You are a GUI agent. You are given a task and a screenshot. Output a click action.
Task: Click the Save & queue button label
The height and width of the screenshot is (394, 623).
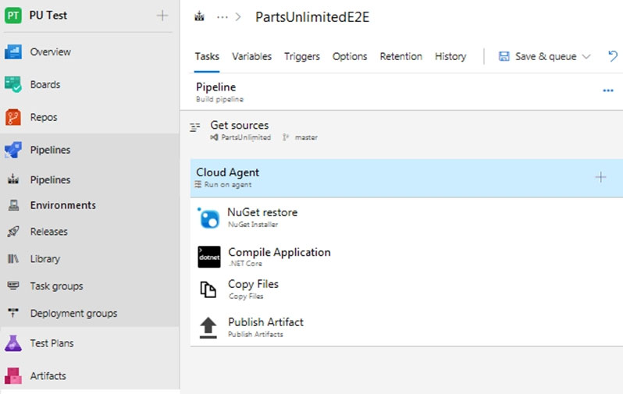coord(546,56)
